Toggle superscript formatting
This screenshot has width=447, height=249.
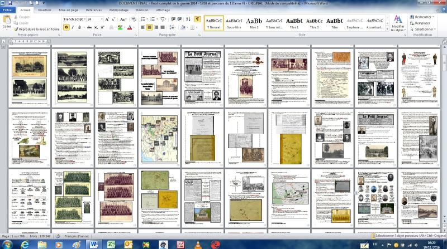(x=102, y=27)
